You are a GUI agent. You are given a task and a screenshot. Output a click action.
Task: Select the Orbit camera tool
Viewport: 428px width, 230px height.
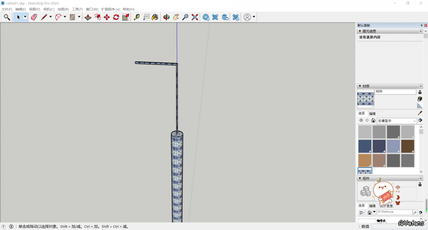tap(166, 17)
